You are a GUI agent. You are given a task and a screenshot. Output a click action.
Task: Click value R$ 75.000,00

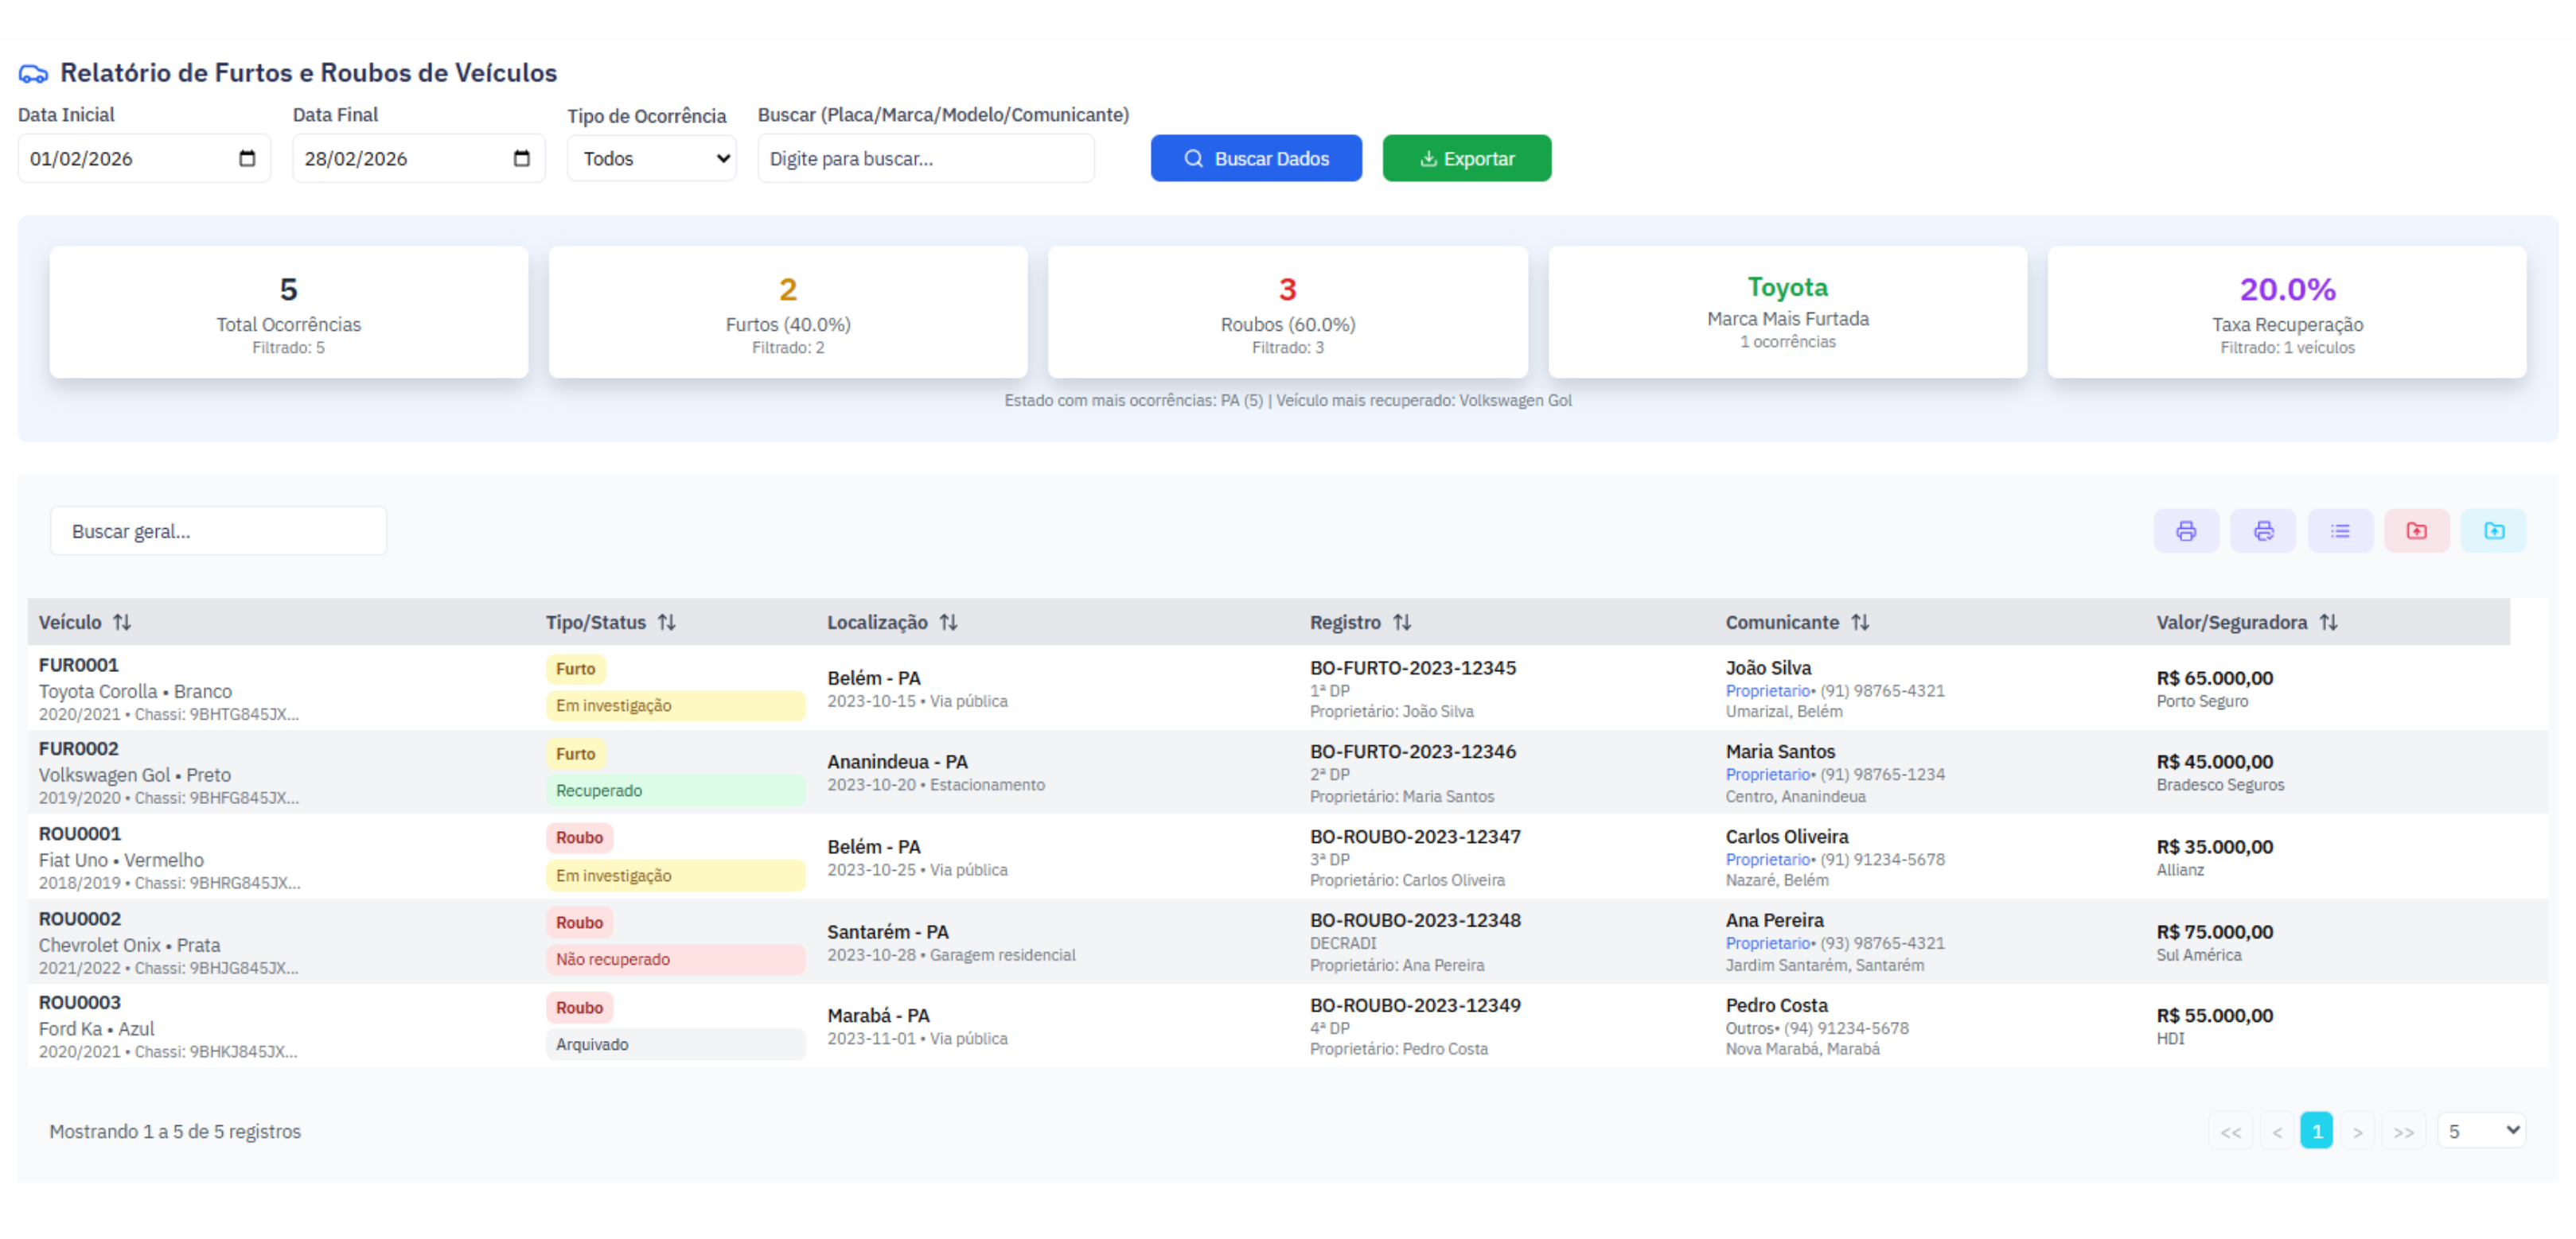(x=2214, y=932)
